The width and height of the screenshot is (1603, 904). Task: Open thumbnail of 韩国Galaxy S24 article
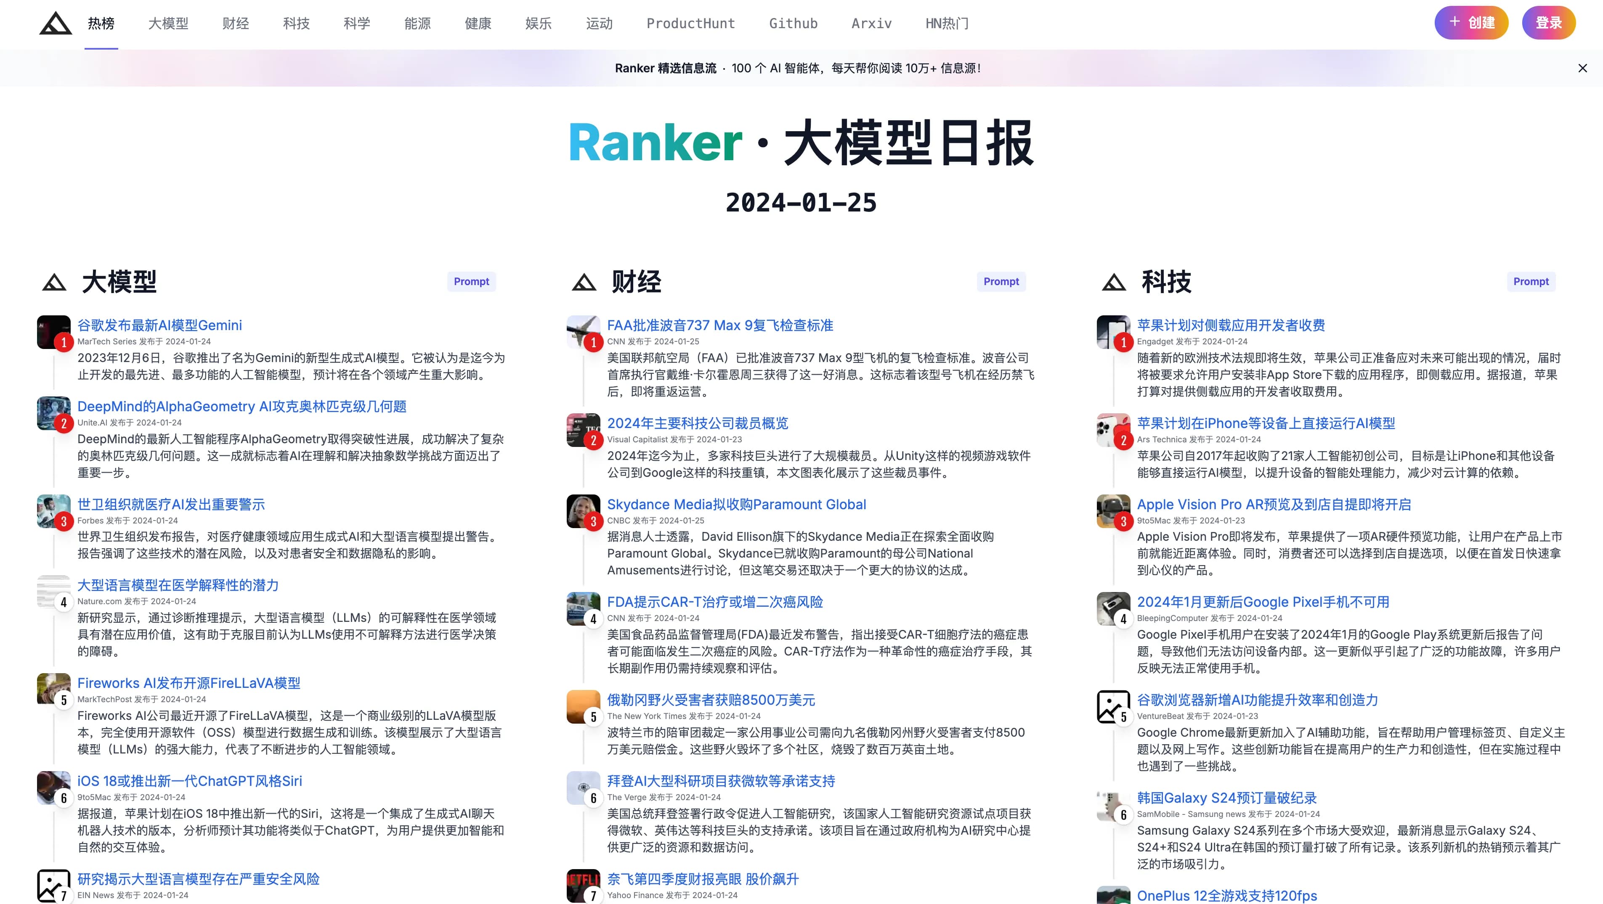(1113, 804)
